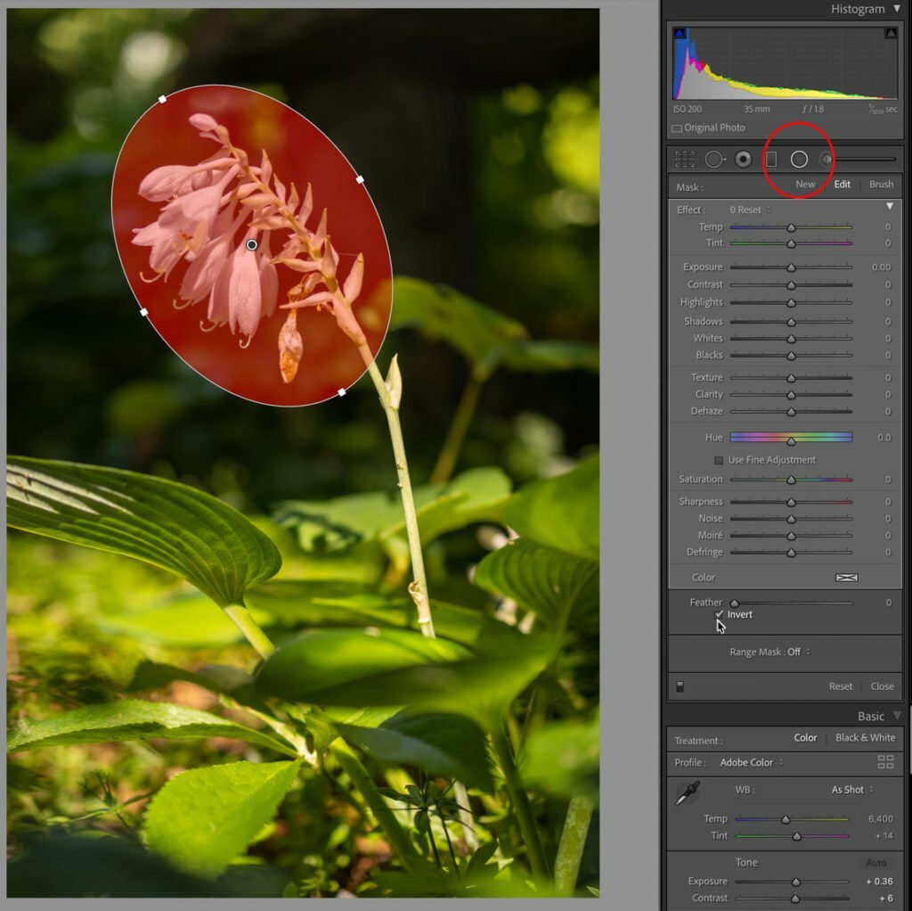This screenshot has height=911, width=912.
Task: Click the Noise slider handle
Action: pyautogui.click(x=791, y=520)
